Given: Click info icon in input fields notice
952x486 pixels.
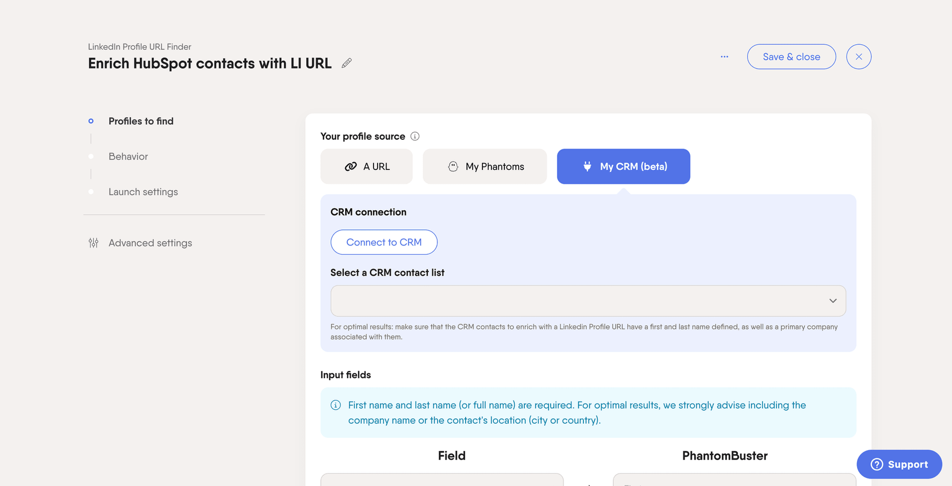Looking at the screenshot, I should tap(336, 405).
